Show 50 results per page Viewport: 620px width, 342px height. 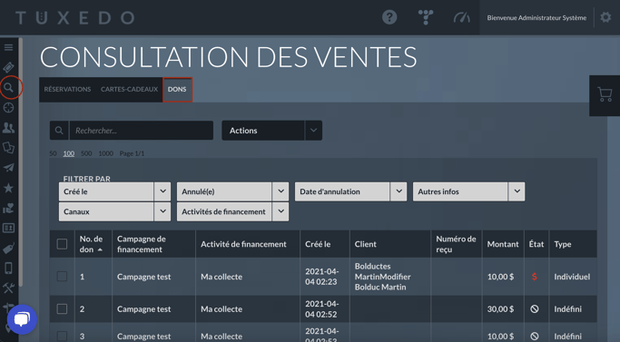point(53,153)
